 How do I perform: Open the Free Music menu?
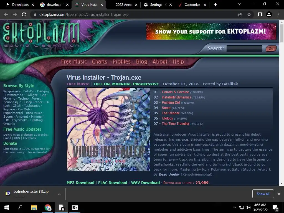pyautogui.click(x=74, y=62)
